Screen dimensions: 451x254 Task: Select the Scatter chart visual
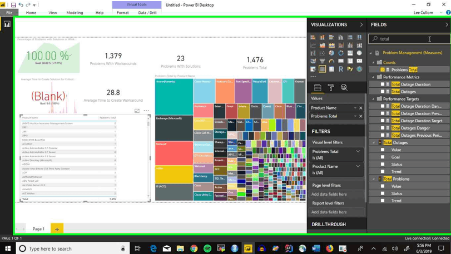322,53
